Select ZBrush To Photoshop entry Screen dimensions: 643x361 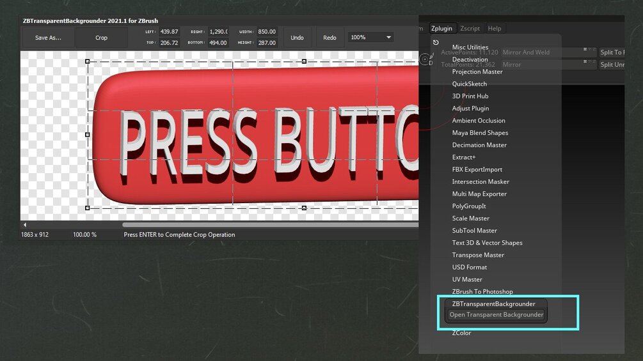click(482, 292)
